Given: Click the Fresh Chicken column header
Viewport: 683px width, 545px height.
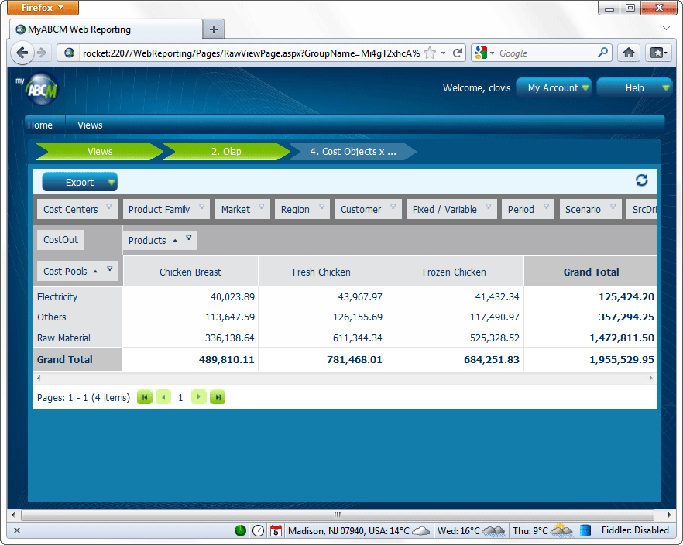Looking at the screenshot, I should tap(321, 272).
